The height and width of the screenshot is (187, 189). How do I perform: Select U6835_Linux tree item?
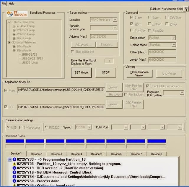30,63
